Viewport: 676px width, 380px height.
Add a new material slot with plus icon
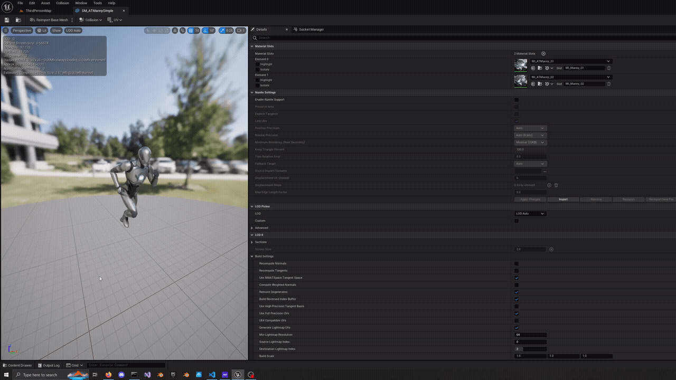pyautogui.click(x=543, y=54)
